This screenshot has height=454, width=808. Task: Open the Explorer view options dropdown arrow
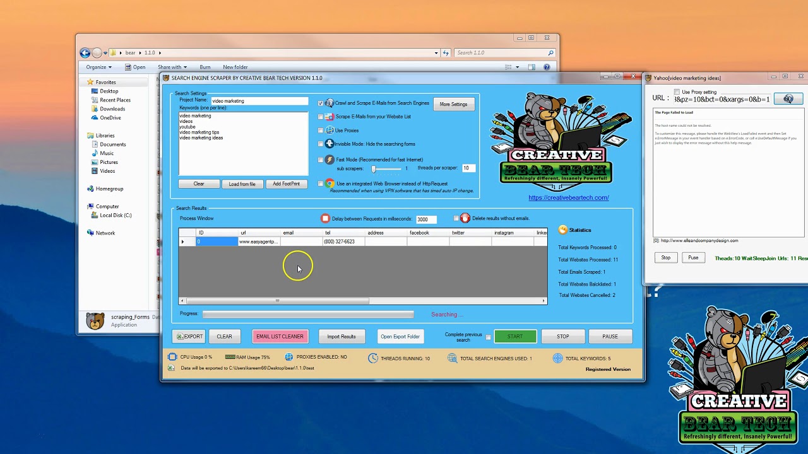point(518,67)
